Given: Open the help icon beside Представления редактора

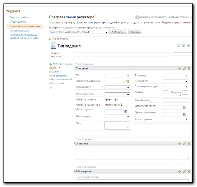Looking at the screenshot, I should [96, 16].
